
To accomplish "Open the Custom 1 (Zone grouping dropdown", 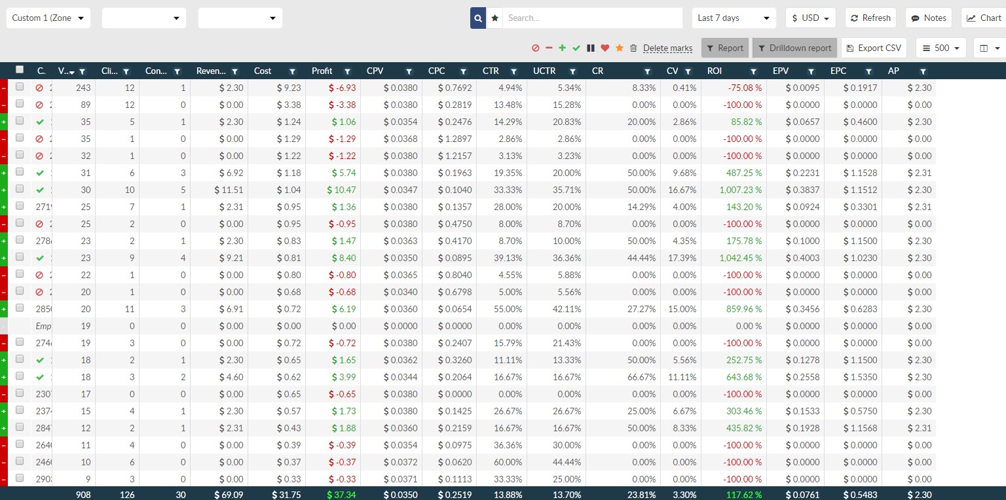I will pyautogui.click(x=48, y=18).
